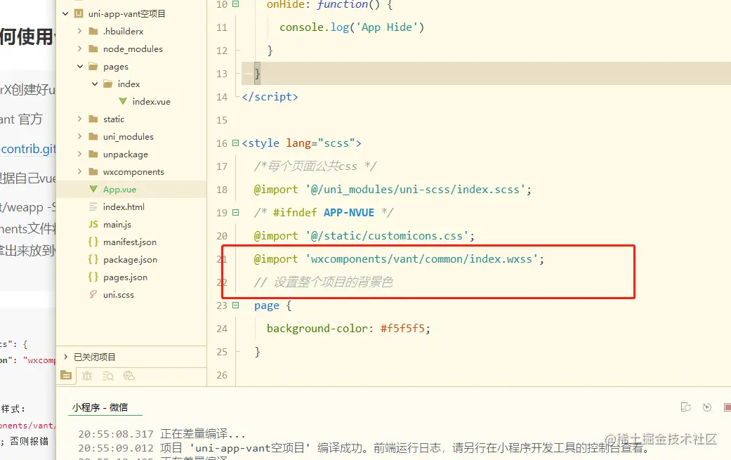Open package.json in the file tree
731x460 pixels.
pyautogui.click(x=130, y=260)
